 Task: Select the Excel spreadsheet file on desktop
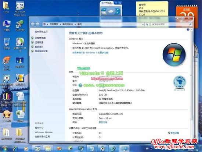(20, 116)
